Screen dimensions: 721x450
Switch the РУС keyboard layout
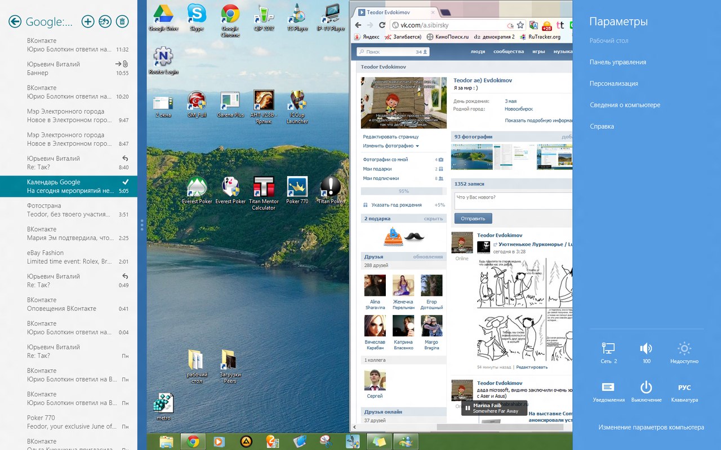click(x=684, y=392)
